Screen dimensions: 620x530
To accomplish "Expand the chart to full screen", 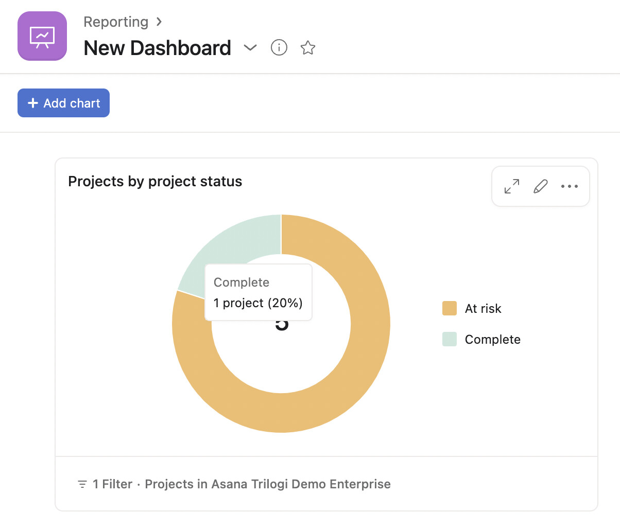I will tap(512, 186).
